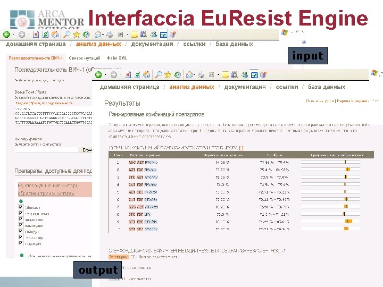Click probability bar for rank 2 row

330,170
